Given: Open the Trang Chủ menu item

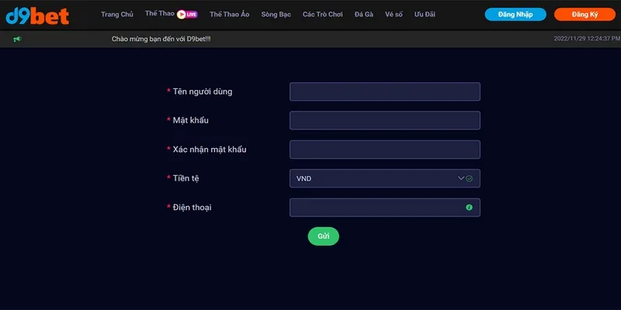Looking at the screenshot, I should click(117, 15).
